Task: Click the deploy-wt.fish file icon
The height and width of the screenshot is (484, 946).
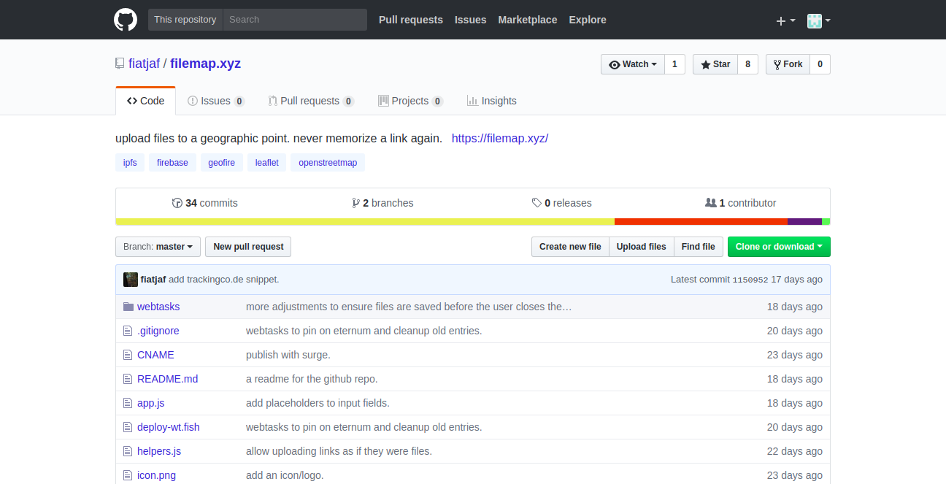Action: 128,427
